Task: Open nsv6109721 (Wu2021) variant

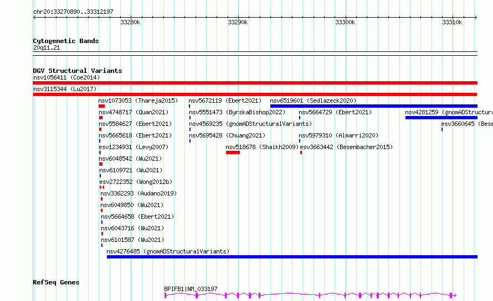Action: tap(131, 170)
